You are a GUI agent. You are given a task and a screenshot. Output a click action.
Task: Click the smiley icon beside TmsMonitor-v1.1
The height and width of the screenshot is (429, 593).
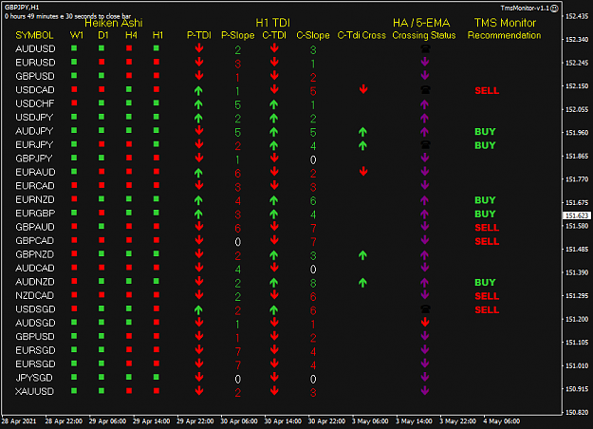554,9
